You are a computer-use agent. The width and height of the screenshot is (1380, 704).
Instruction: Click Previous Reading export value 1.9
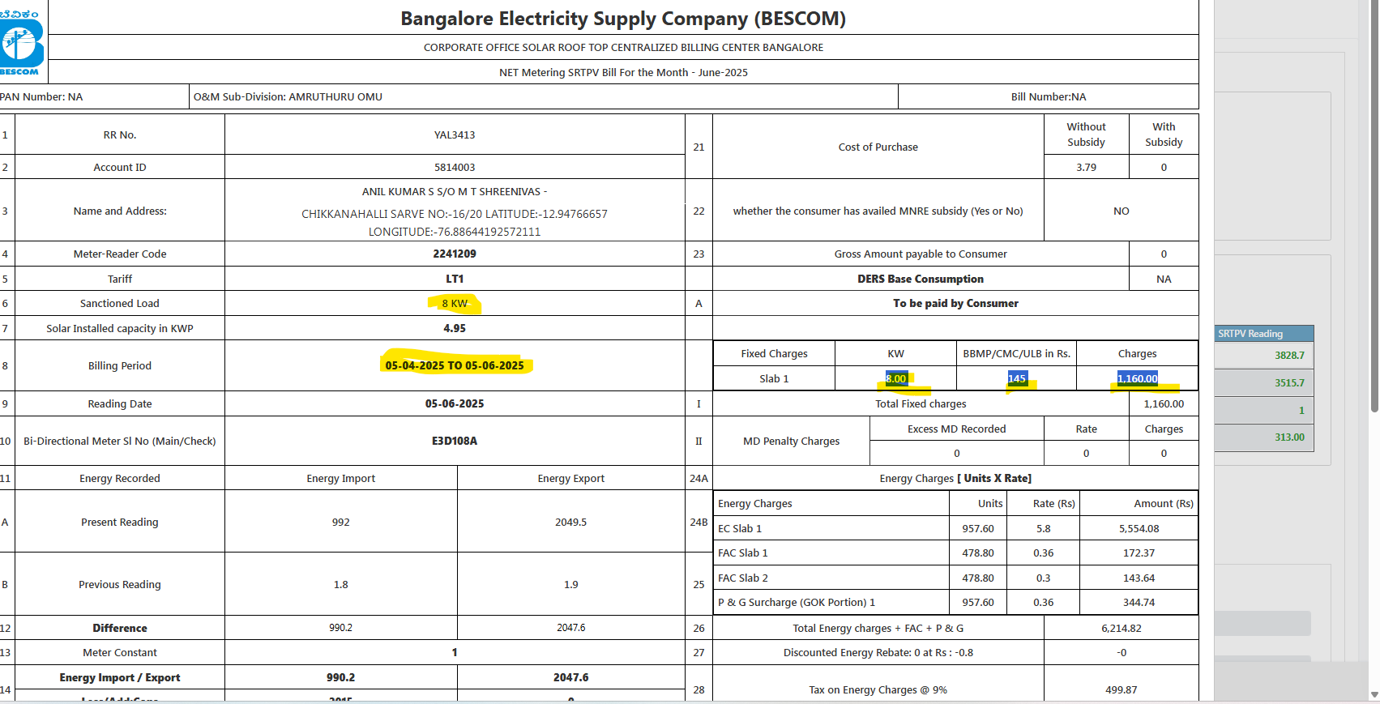click(571, 585)
